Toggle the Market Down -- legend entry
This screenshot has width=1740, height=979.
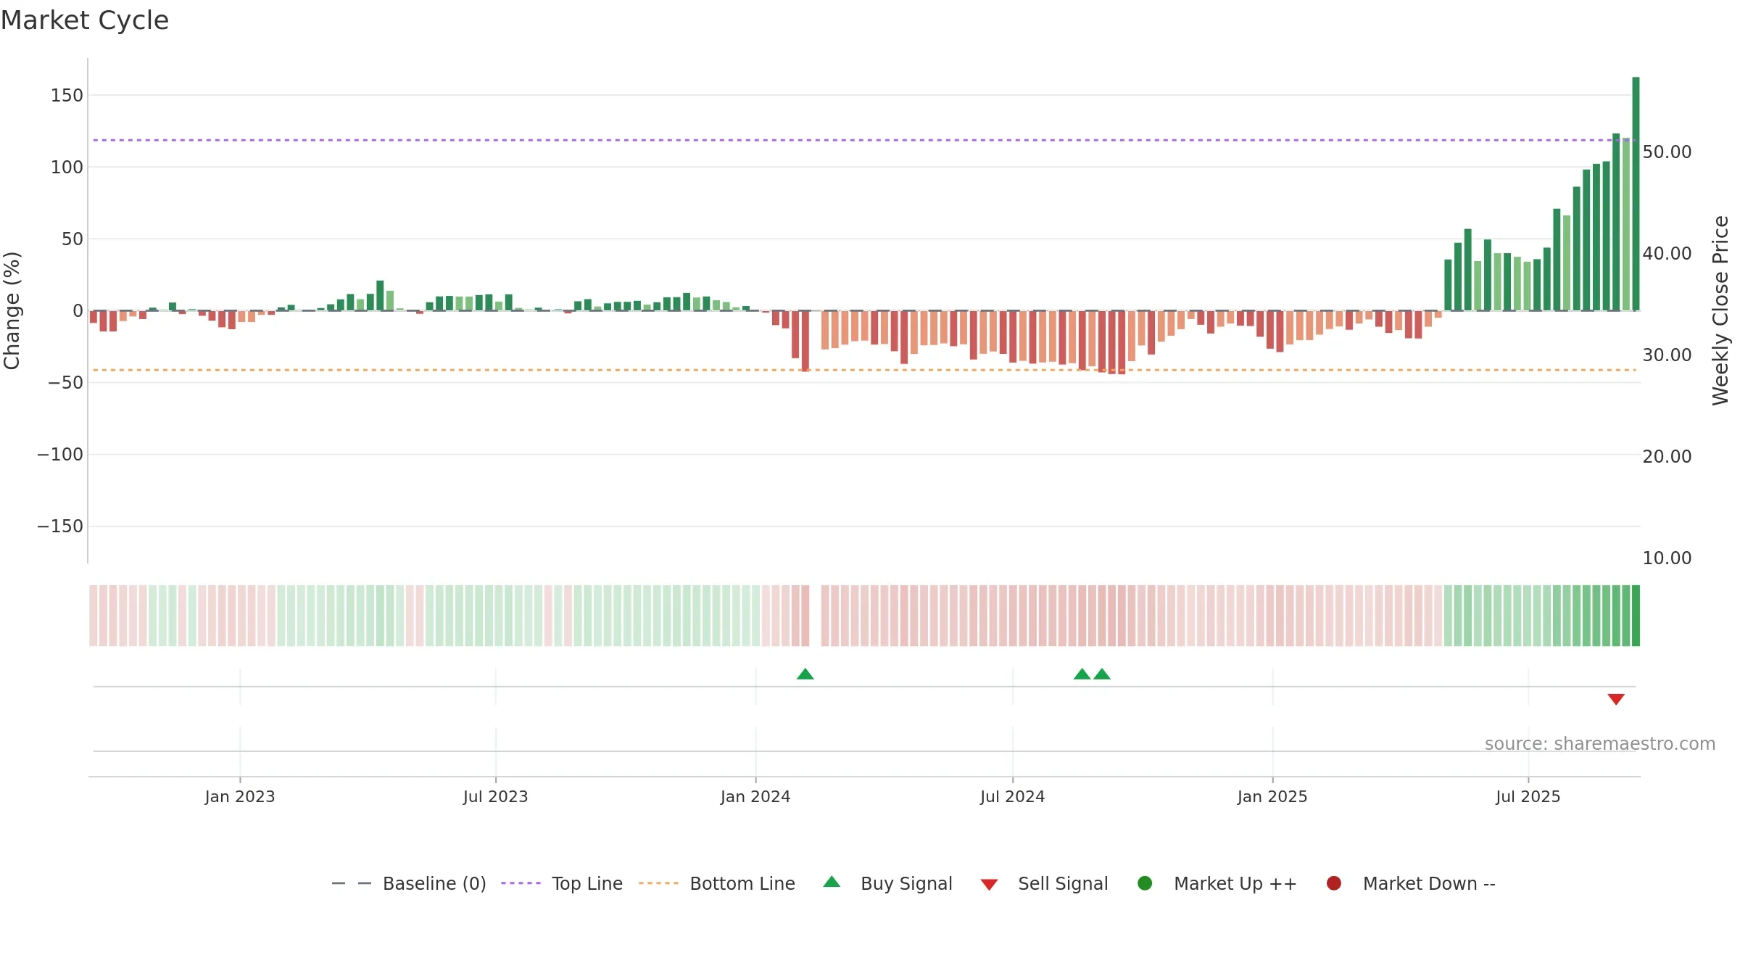(1410, 883)
